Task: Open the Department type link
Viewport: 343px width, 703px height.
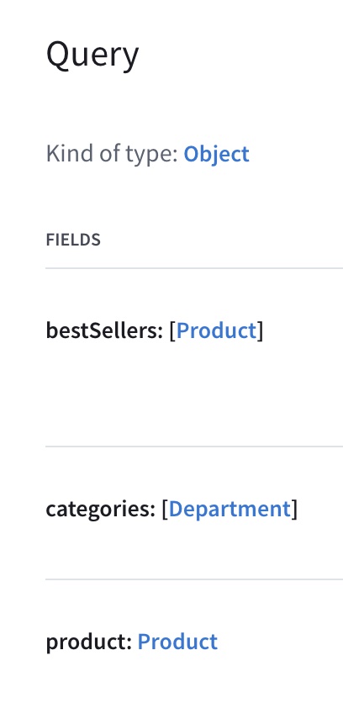Action: pyautogui.click(x=230, y=509)
